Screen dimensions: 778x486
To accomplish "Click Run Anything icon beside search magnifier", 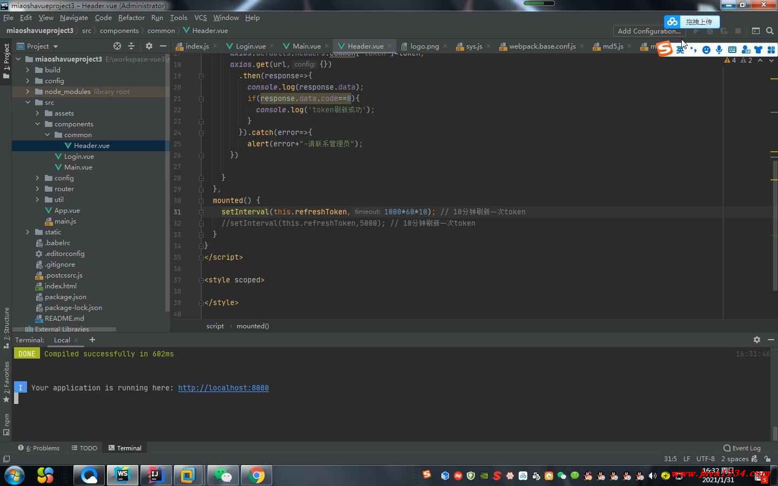I will [756, 31].
